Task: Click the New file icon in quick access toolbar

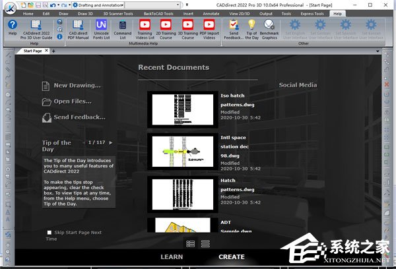Action: 23,5
